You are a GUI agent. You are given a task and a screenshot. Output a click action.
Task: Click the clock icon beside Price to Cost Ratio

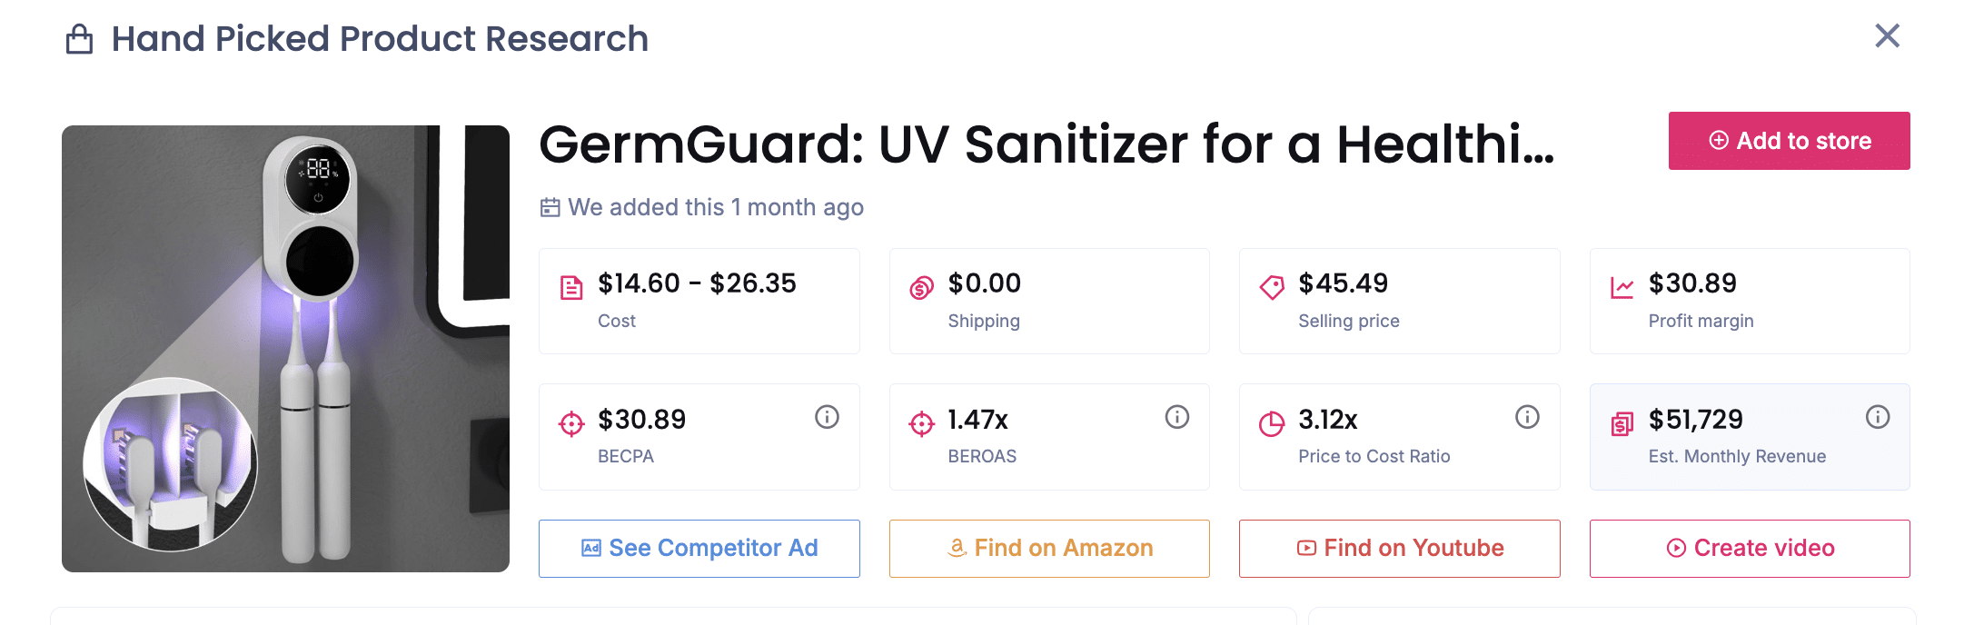[x=1271, y=422]
